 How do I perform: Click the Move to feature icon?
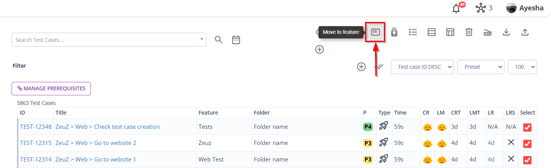[x=375, y=32]
